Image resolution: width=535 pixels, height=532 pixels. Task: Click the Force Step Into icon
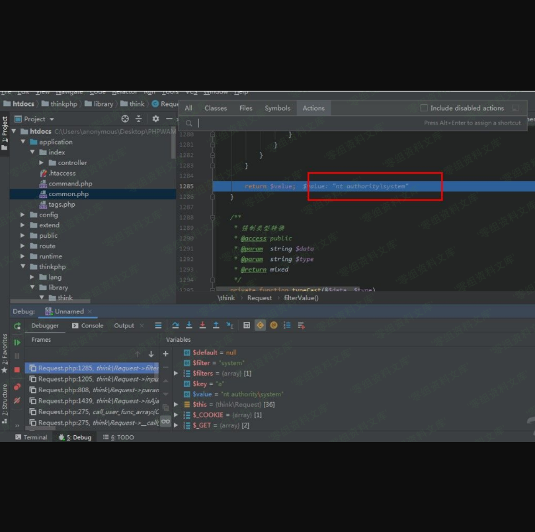point(202,325)
